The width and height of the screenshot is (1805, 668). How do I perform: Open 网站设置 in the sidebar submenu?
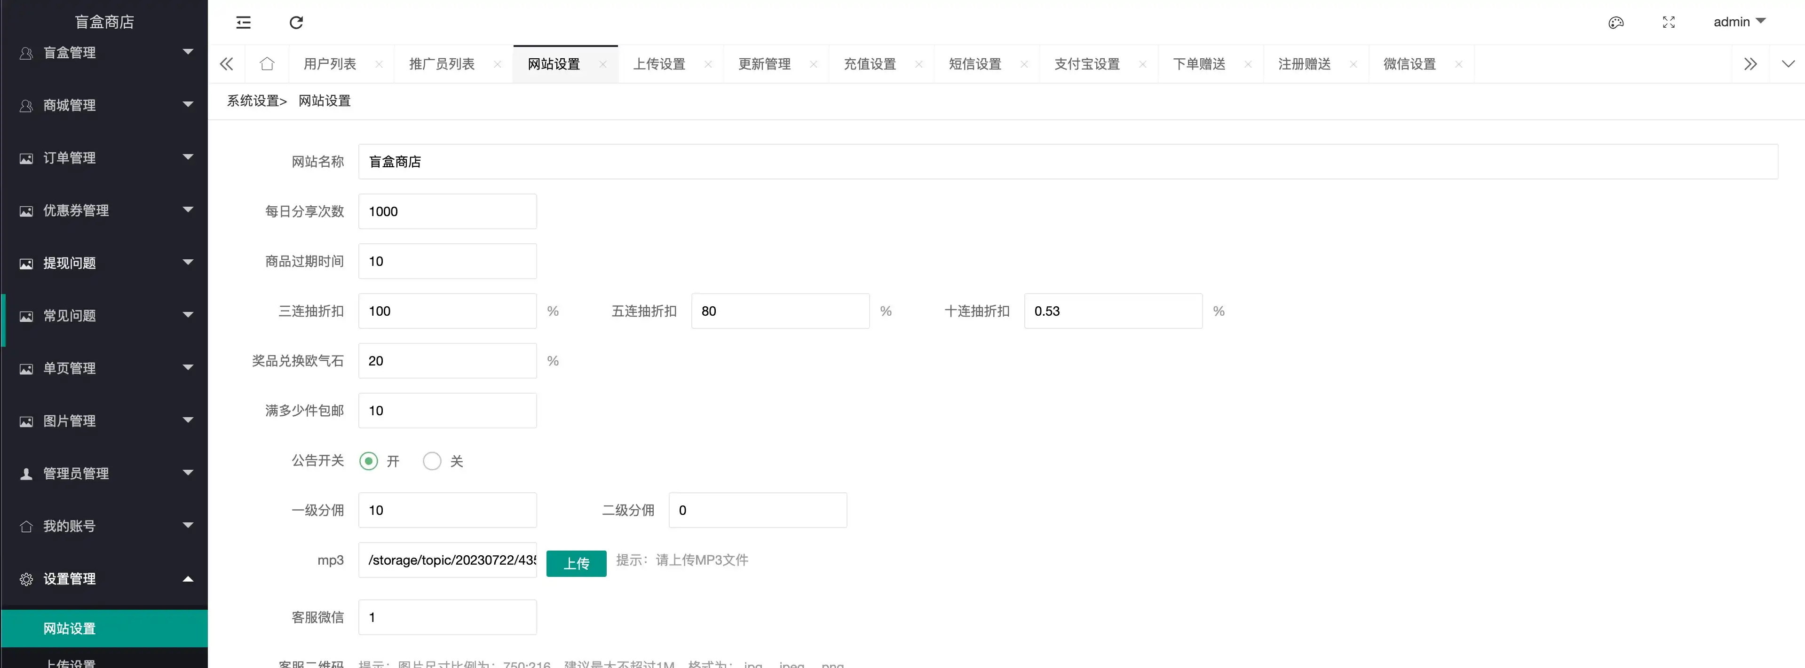[104, 628]
